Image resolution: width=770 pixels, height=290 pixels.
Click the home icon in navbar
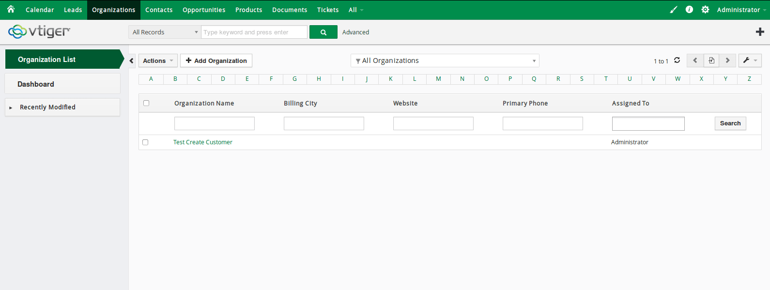pyautogui.click(x=11, y=9)
